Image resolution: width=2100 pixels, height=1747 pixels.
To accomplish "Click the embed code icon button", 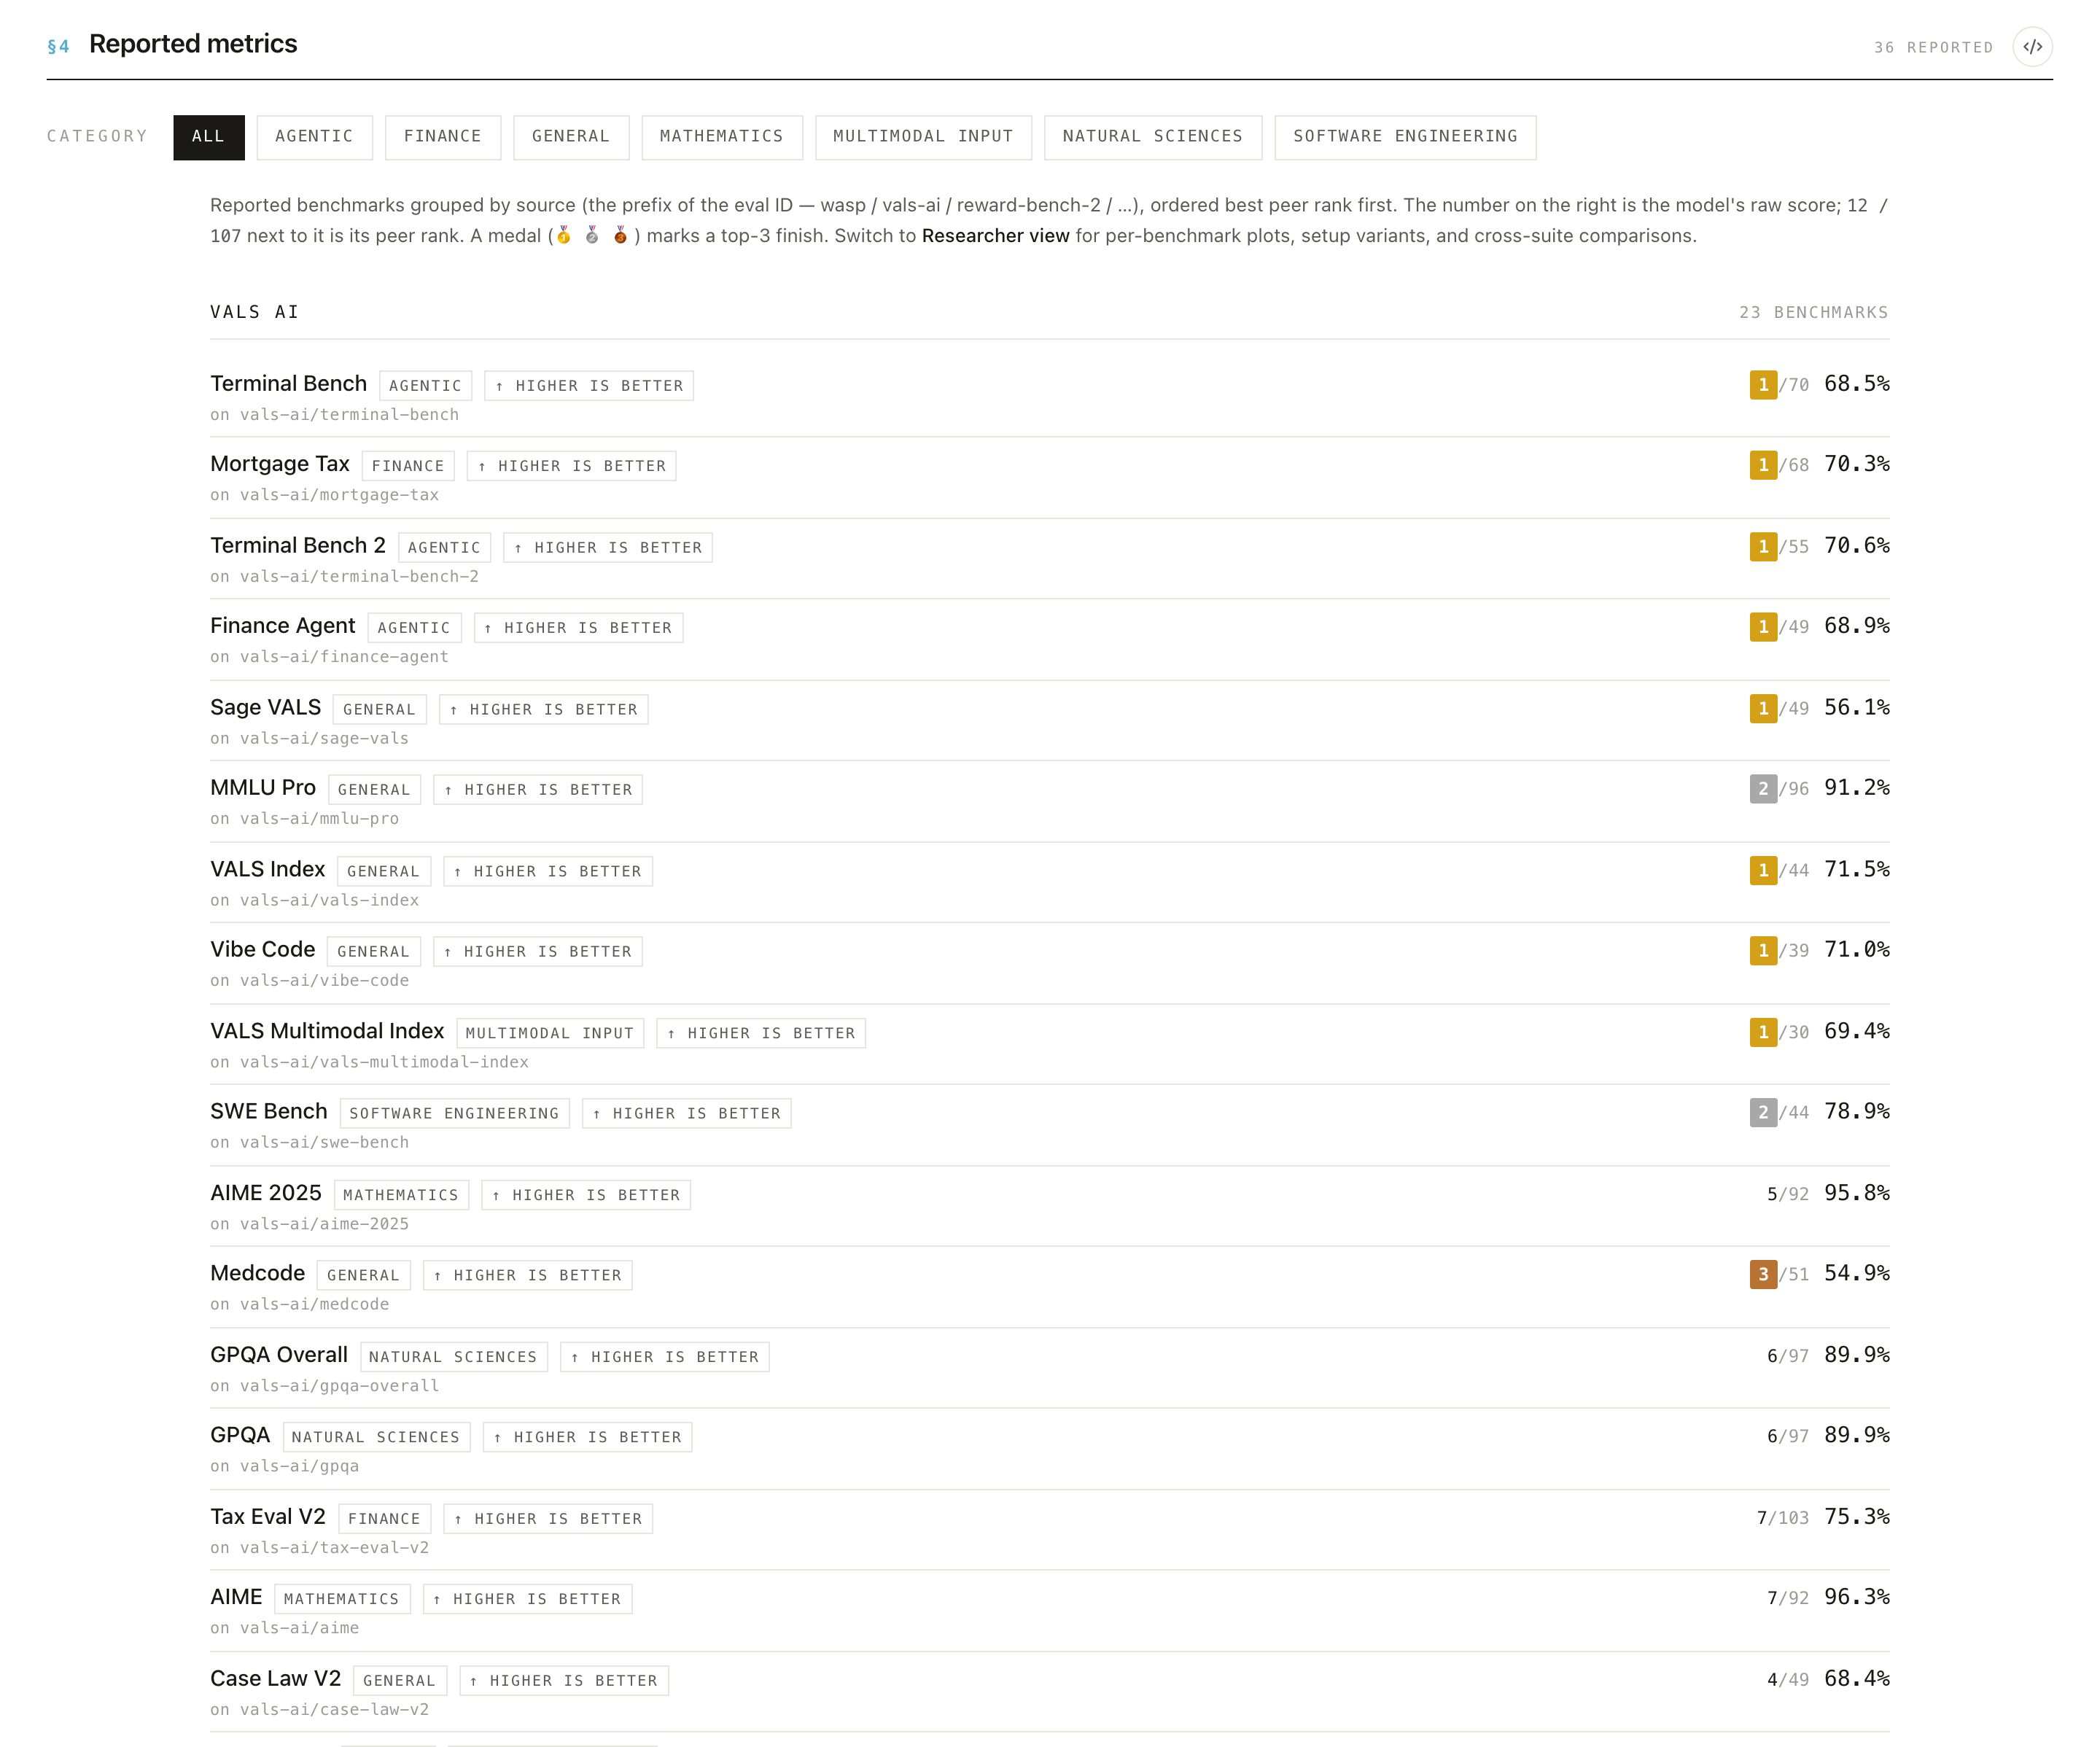I will (2032, 46).
